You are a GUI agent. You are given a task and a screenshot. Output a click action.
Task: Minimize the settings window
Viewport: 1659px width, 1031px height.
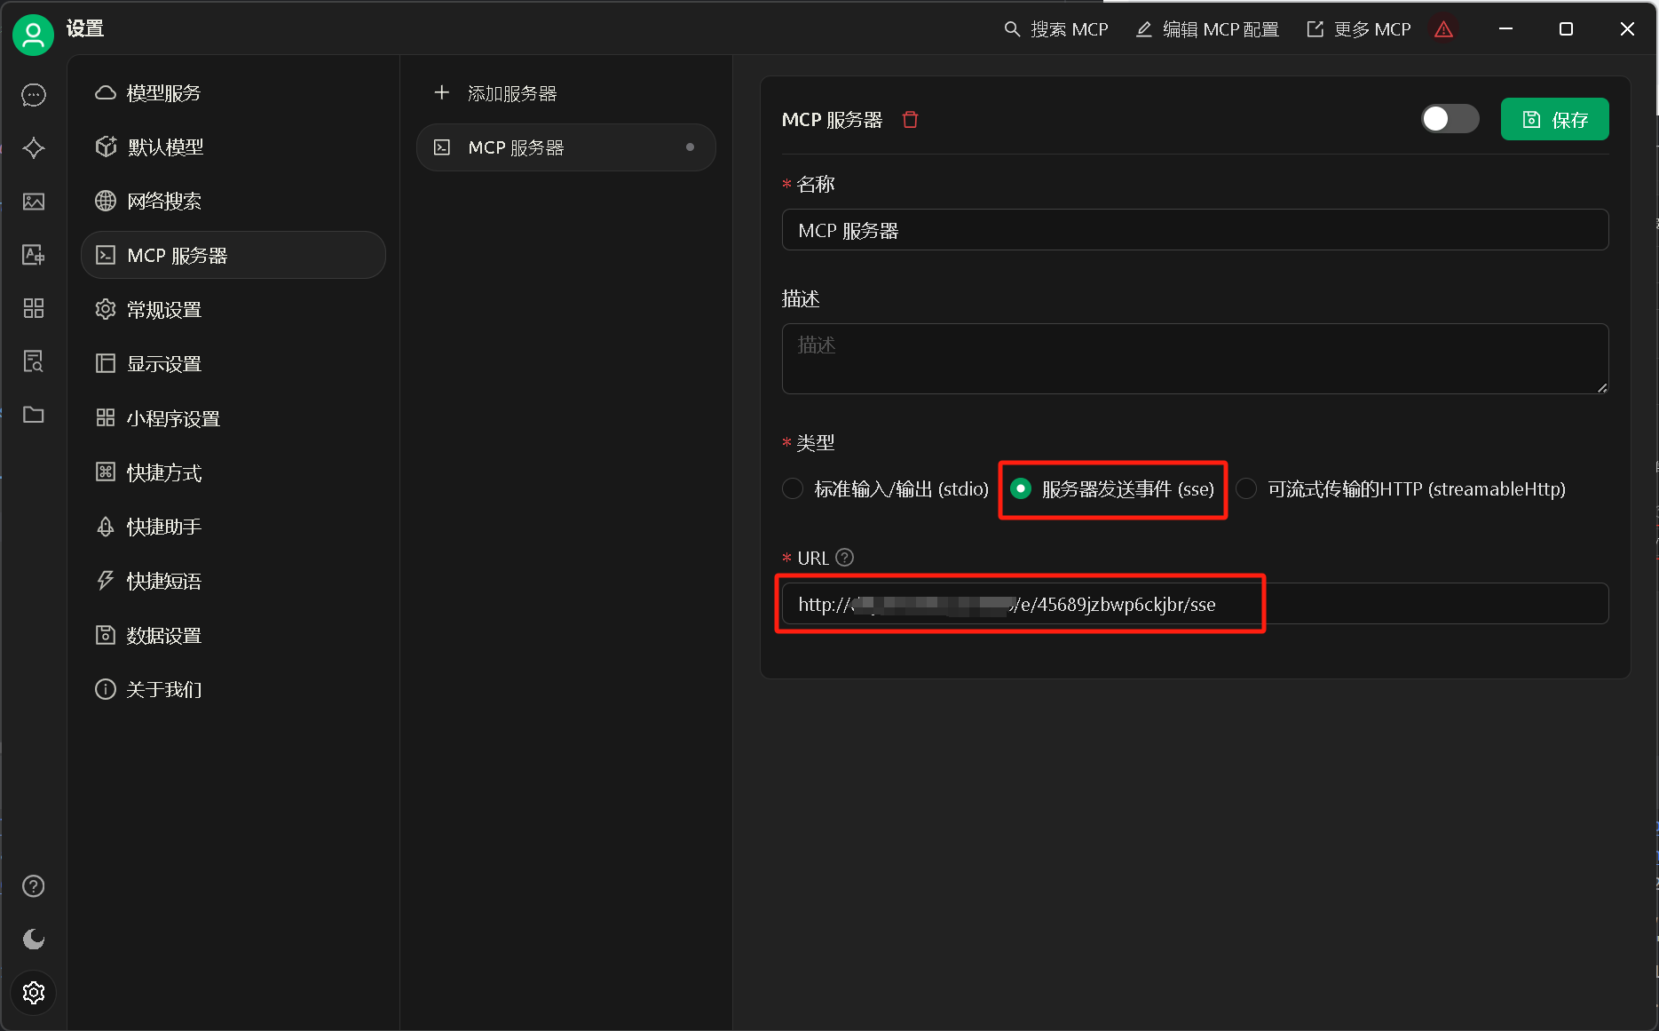click(x=1505, y=29)
